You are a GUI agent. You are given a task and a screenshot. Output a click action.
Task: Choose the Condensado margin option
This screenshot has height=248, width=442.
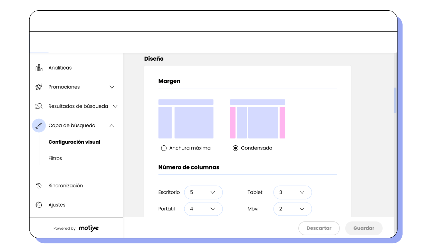point(236,148)
